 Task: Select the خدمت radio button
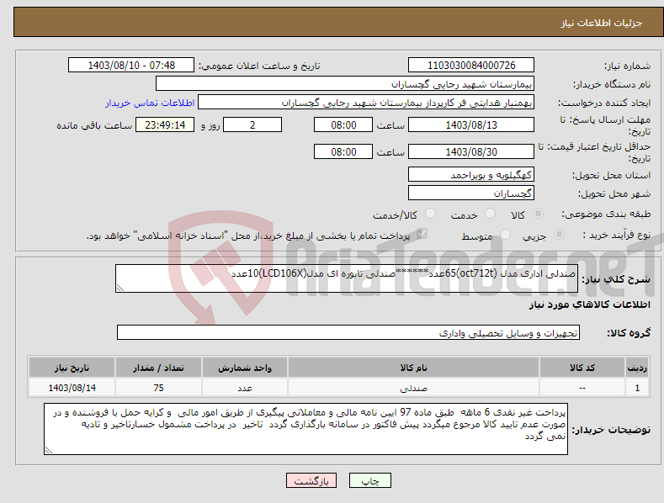[490, 214]
